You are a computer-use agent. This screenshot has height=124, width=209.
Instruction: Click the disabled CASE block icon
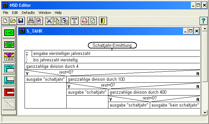(x=9, y=104)
